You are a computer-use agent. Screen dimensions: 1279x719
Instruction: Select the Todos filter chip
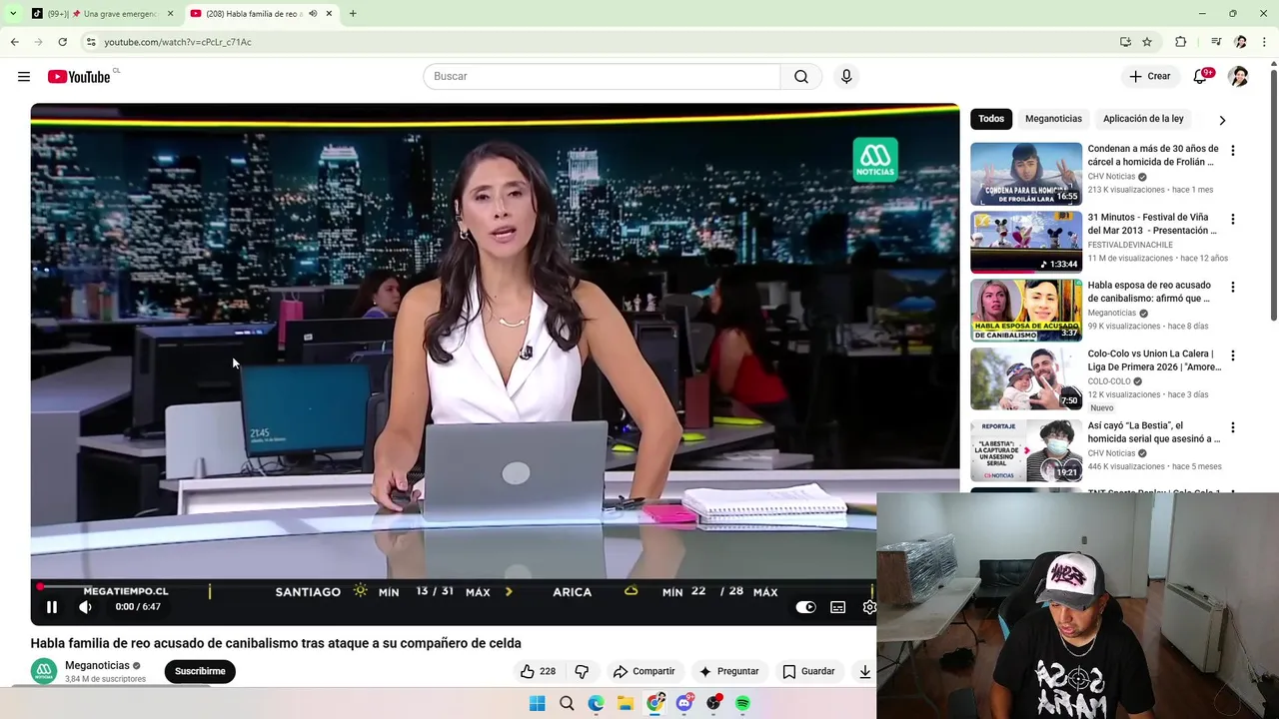(x=991, y=119)
